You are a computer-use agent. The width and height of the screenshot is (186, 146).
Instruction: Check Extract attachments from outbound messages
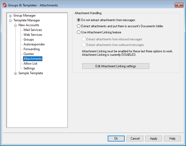84,45
